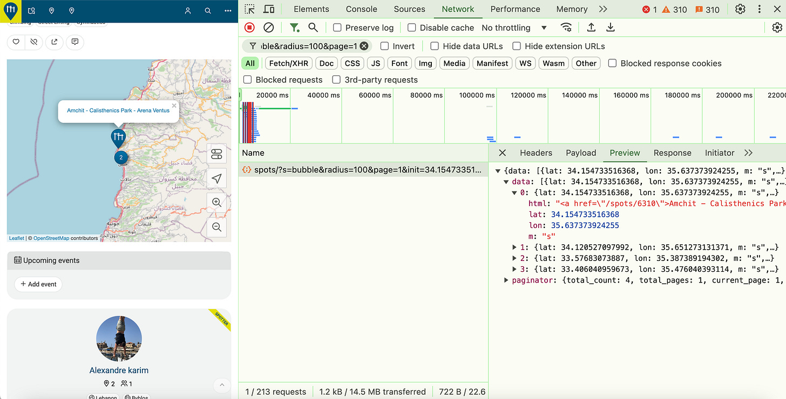Expand data item 1 in the JSON preview
The height and width of the screenshot is (399, 786).
[515, 247]
